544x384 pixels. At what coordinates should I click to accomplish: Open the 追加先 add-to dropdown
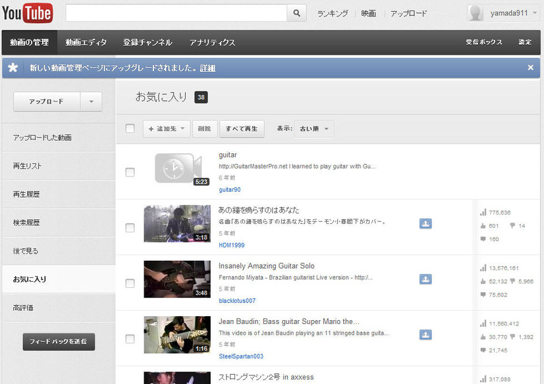167,128
